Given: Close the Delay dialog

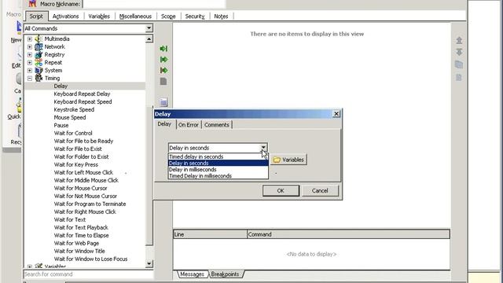Looking at the screenshot, I should [336, 113].
